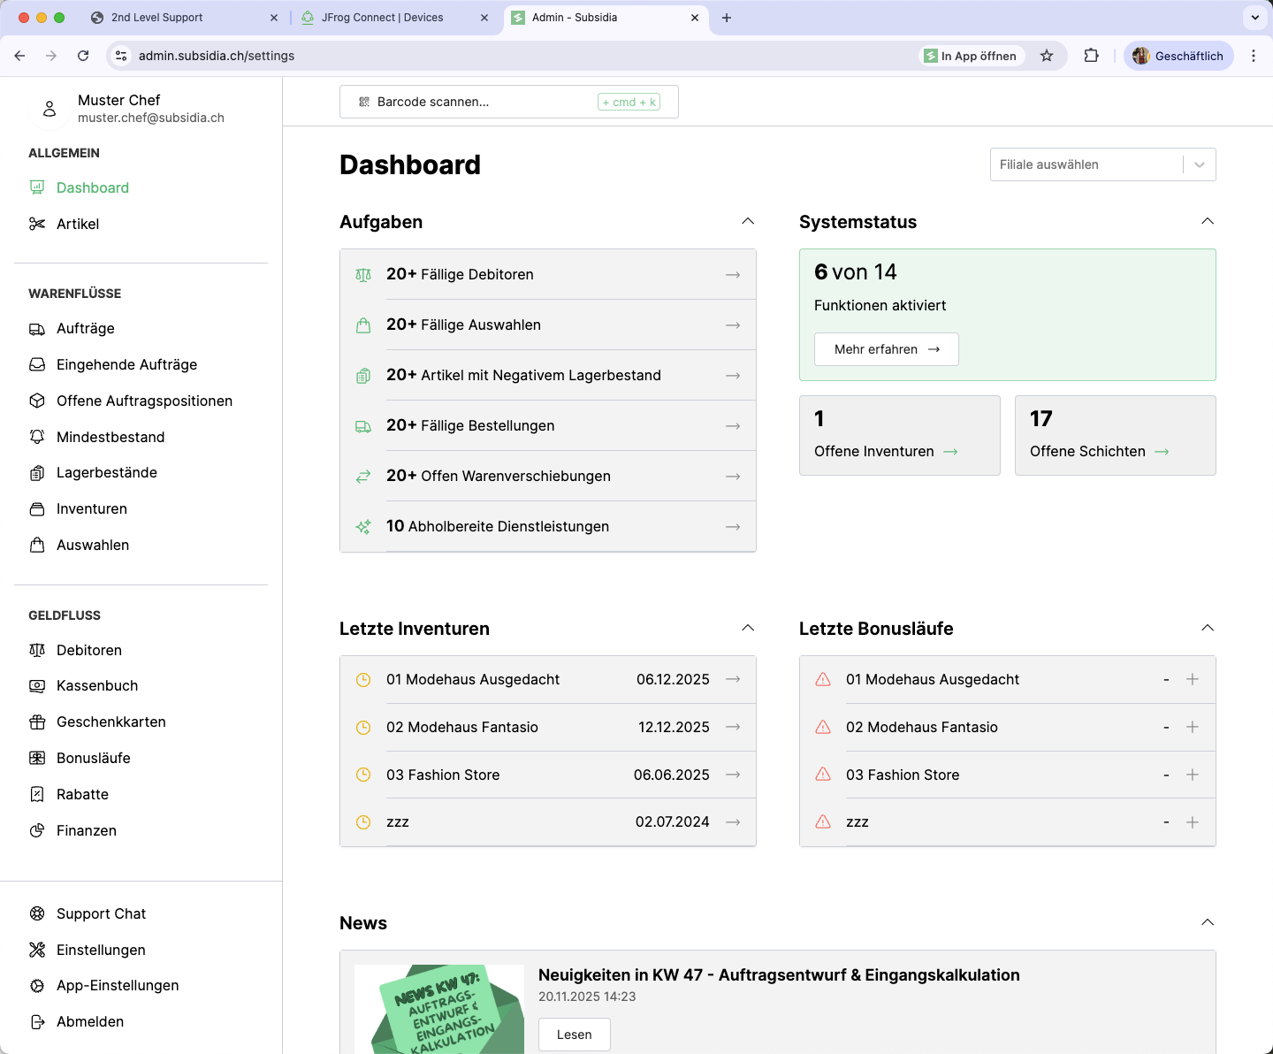Click the Mindestbestand bell icon
The image size is (1273, 1054).
coord(37,437)
